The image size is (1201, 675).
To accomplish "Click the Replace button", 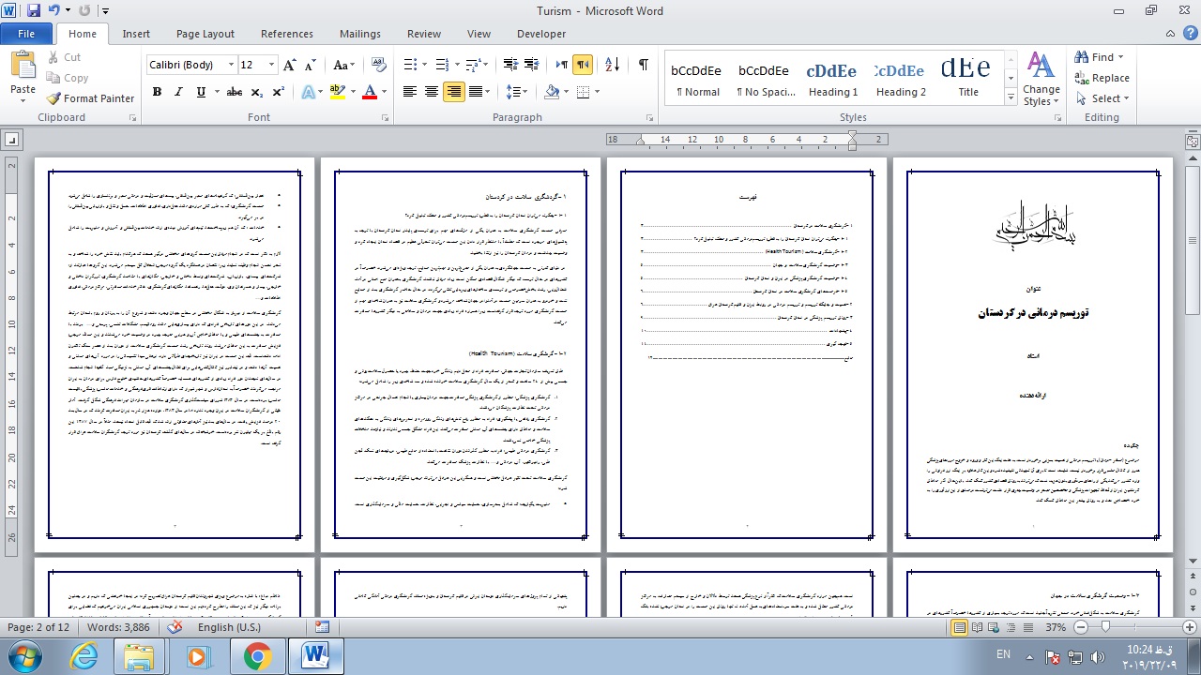I will (x=1102, y=78).
